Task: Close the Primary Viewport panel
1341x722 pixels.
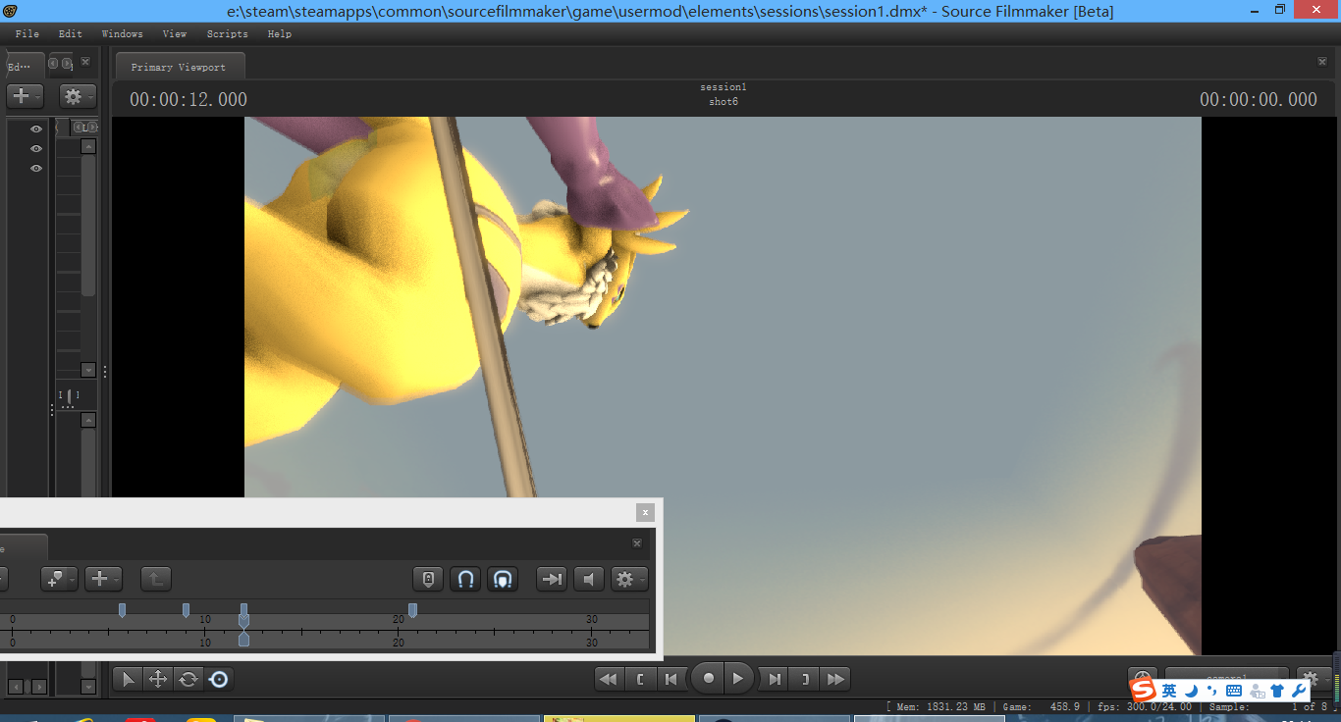Action: (1322, 62)
